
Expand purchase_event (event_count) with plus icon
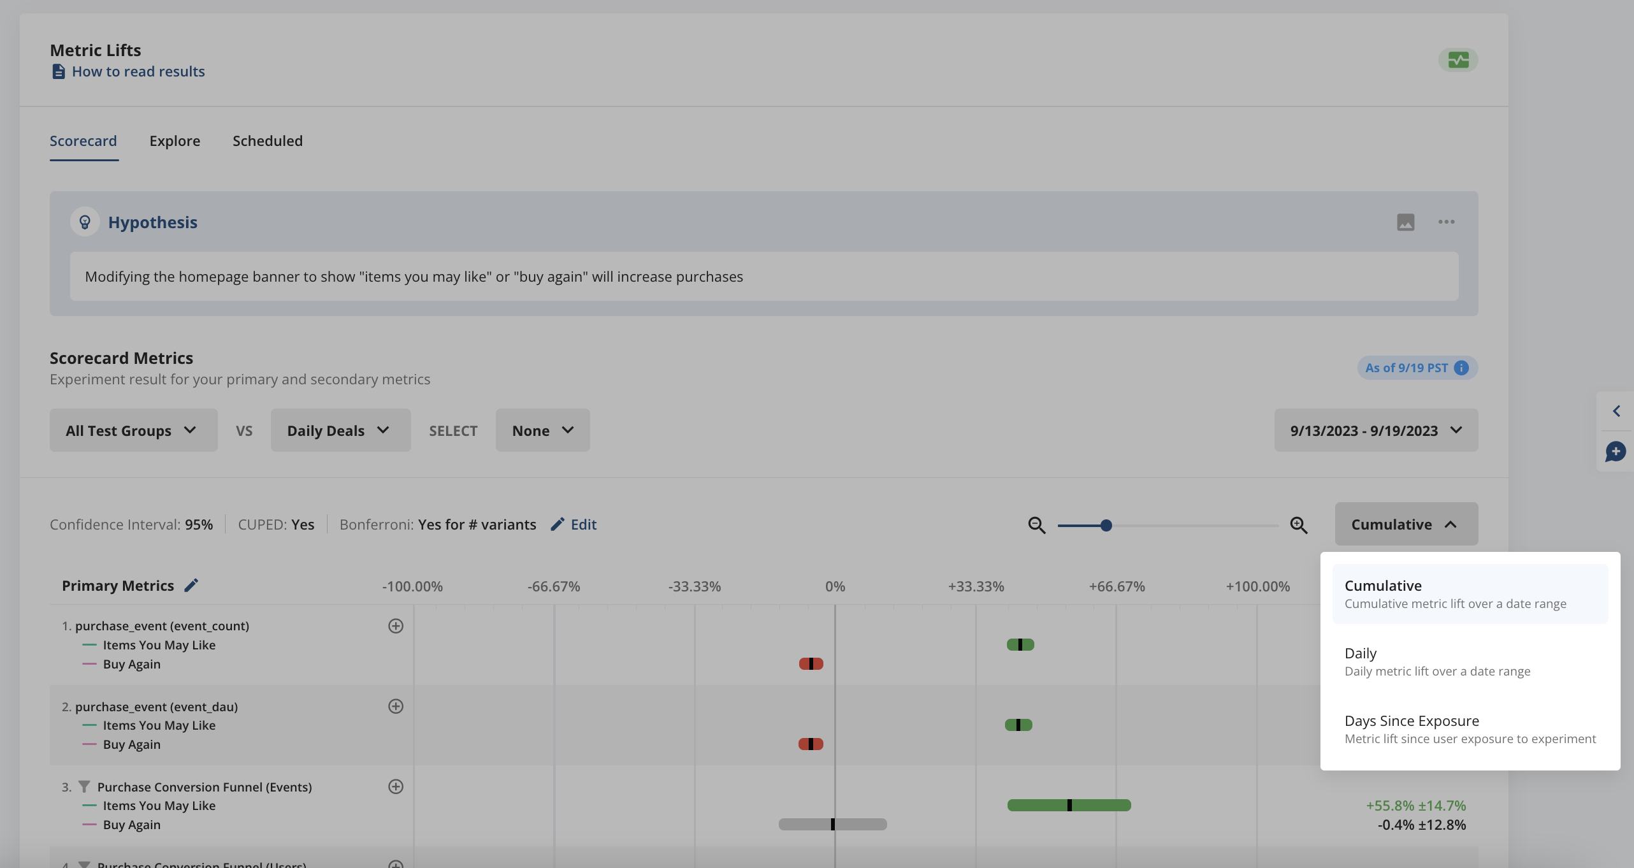click(396, 626)
